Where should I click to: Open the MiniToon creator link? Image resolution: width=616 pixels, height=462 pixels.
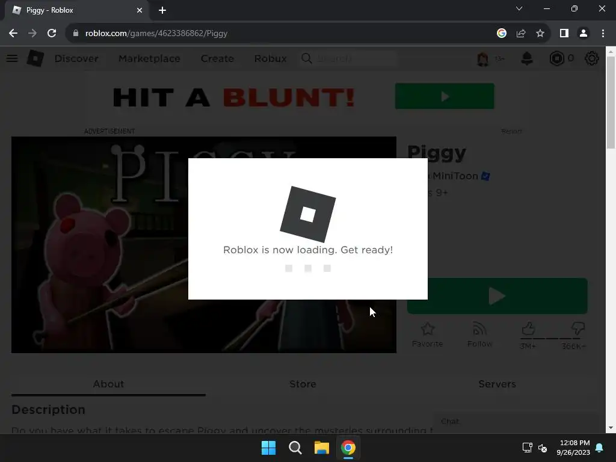[x=455, y=176]
